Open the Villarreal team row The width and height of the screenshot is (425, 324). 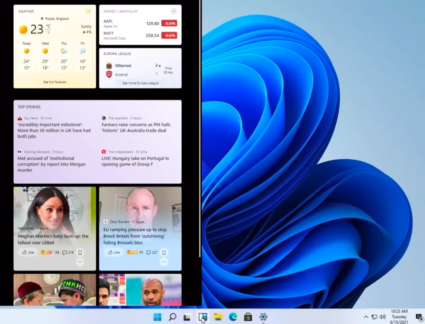point(133,66)
